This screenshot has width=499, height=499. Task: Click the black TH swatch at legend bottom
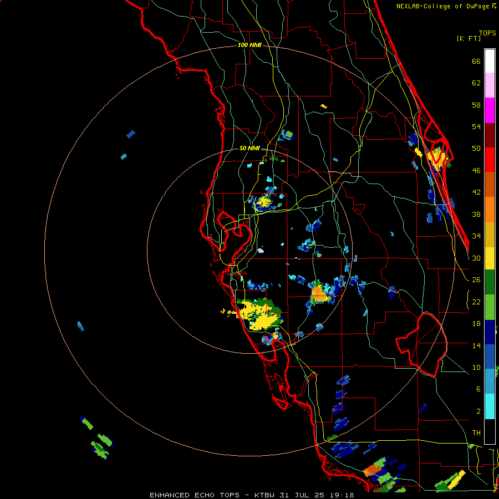click(x=490, y=431)
